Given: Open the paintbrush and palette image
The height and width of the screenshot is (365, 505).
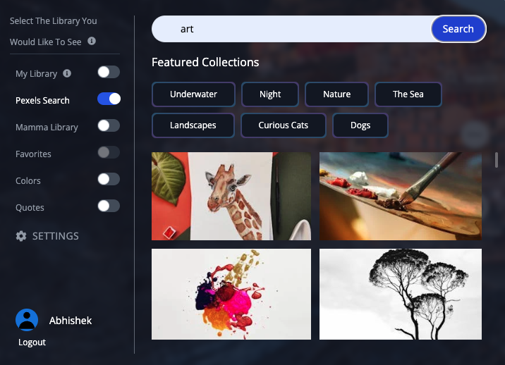Looking at the screenshot, I should point(401,196).
